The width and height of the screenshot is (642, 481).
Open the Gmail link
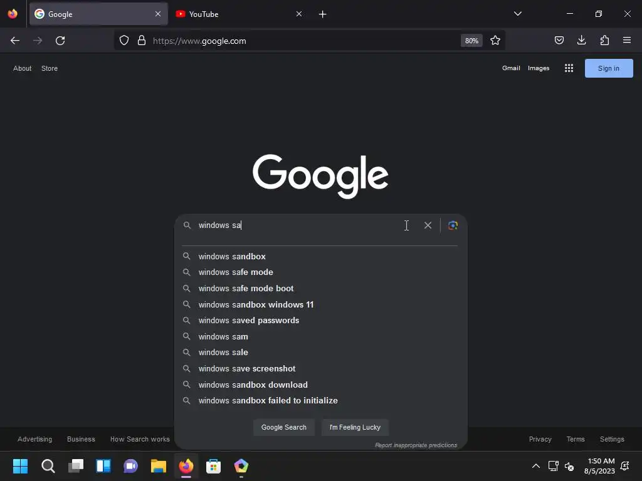pos(511,68)
